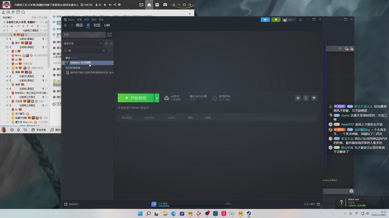Click the library 主页 home button
This screenshot has height=218, width=389.
point(84,34)
